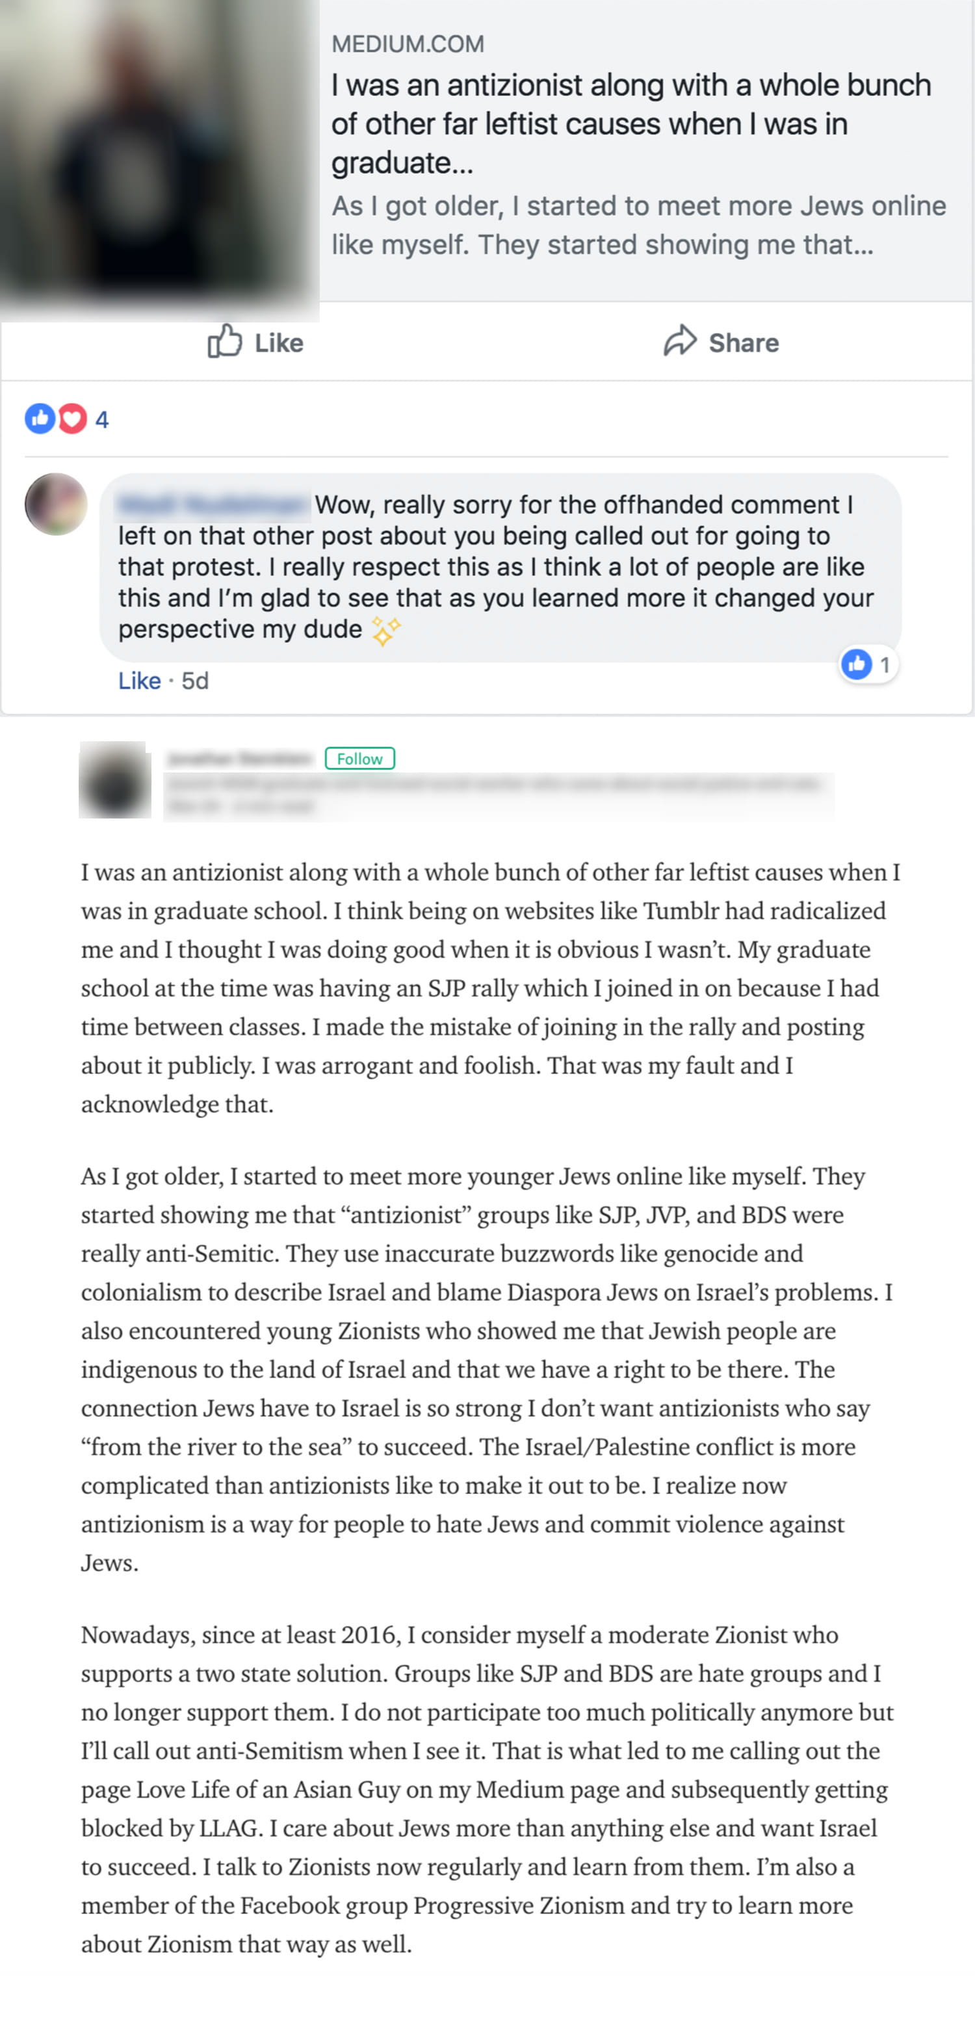The height and width of the screenshot is (2020, 975).
Task: Click the comment's like badge showing 1
Action: click(x=868, y=665)
